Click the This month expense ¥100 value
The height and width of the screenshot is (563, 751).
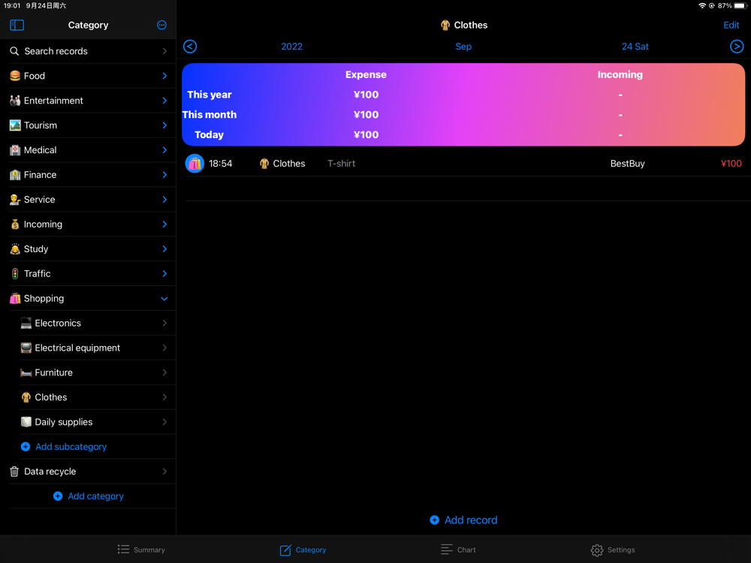point(366,114)
